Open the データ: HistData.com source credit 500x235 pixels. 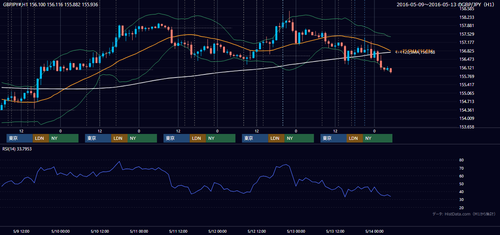[464, 214]
